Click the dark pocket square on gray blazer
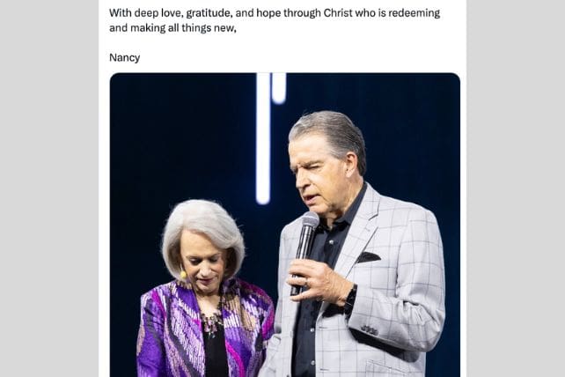 (367, 257)
